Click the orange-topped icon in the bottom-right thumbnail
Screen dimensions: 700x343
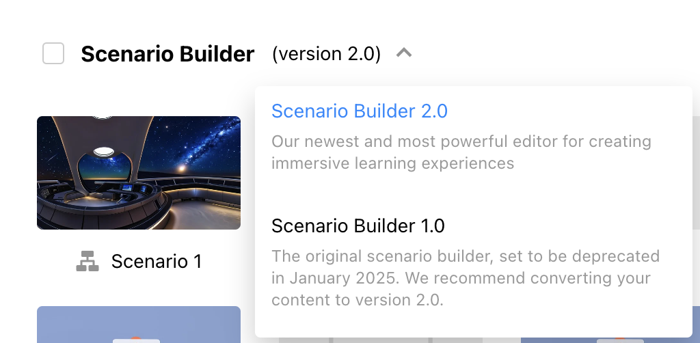(x=621, y=340)
